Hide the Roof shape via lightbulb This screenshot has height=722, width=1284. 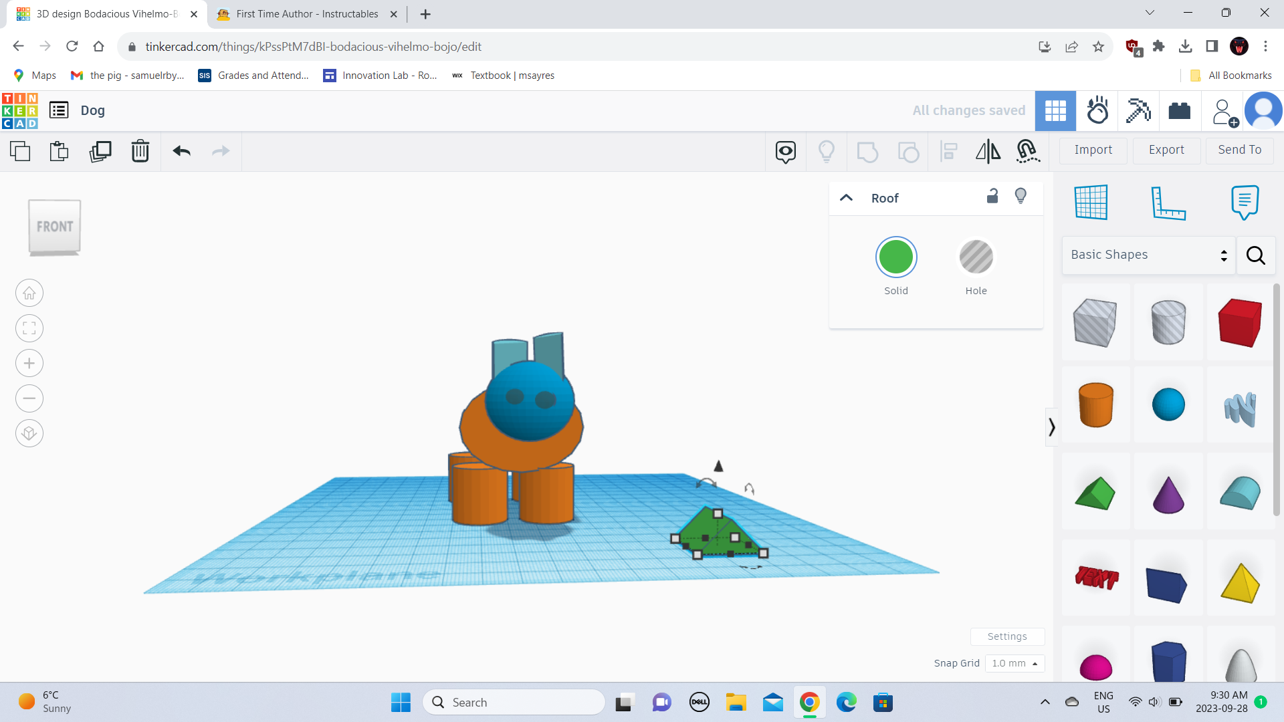click(1021, 196)
